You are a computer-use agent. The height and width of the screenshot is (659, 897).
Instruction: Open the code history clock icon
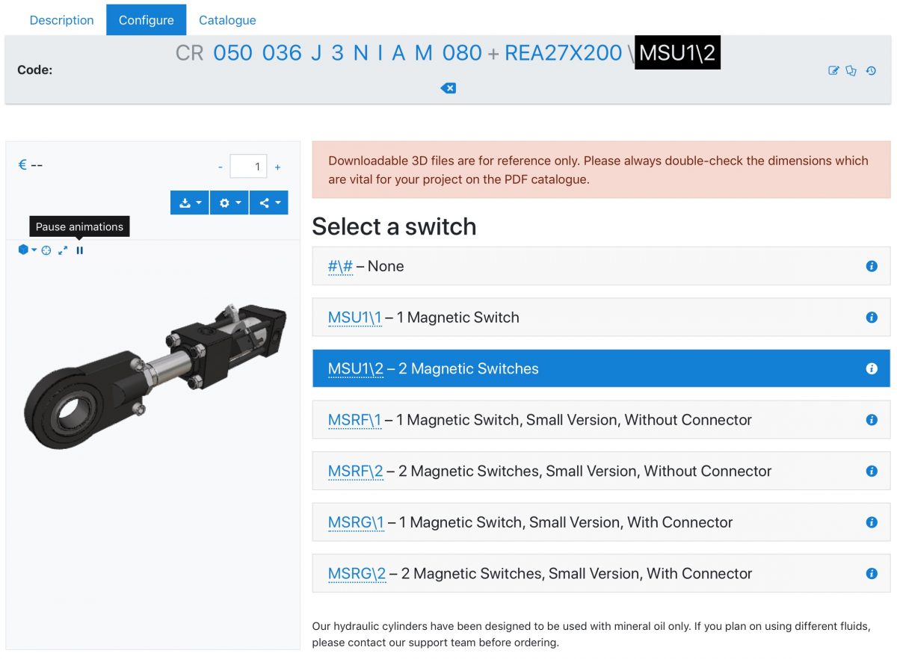[x=871, y=71]
